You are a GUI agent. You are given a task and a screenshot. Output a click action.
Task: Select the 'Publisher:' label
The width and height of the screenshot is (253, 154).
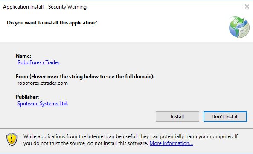pyautogui.click(x=27, y=97)
